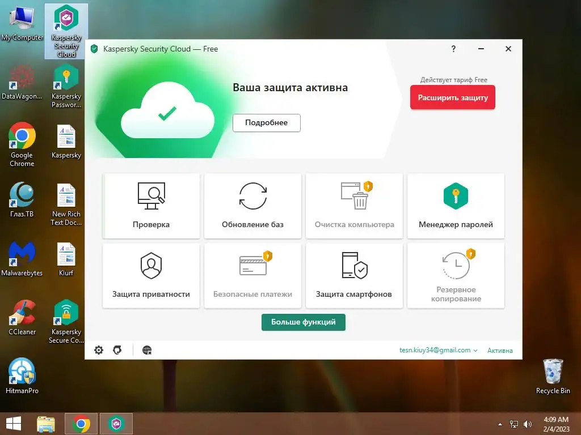The width and height of the screenshot is (581, 435).
Task: Show hidden system tray icons arrow
Action: [x=500, y=424]
